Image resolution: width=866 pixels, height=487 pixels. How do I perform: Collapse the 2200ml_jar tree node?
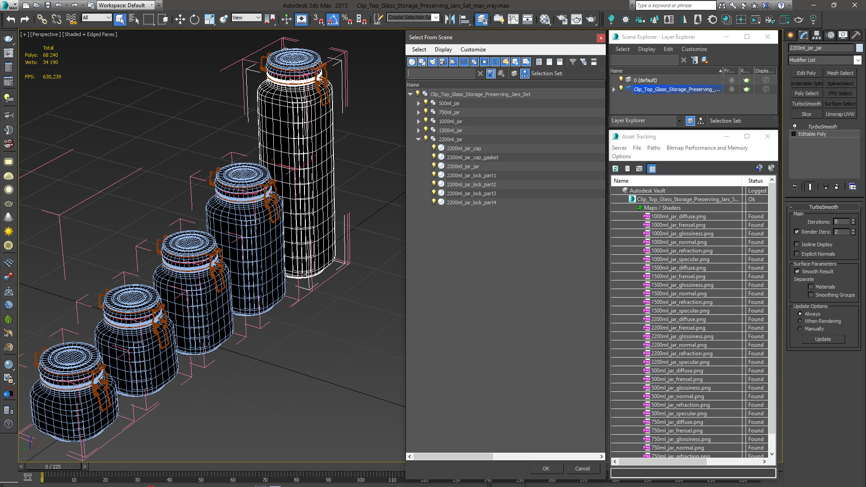tap(419, 139)
